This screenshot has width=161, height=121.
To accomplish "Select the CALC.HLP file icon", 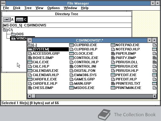I will [x=30, y=66].
